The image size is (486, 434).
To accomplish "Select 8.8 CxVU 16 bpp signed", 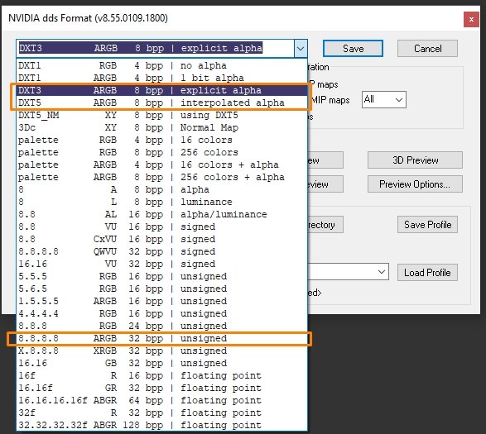I will (161, 239).
